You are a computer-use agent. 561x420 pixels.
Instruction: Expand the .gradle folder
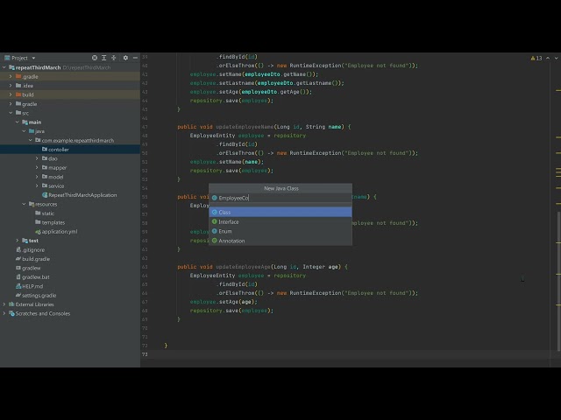tap(11, 76)
